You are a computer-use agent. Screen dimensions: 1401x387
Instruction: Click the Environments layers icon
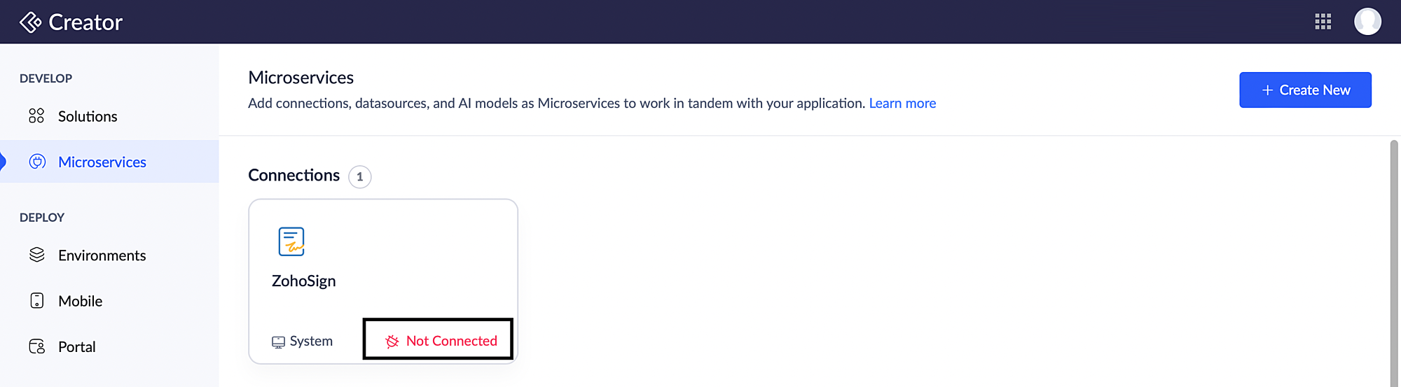37,255
